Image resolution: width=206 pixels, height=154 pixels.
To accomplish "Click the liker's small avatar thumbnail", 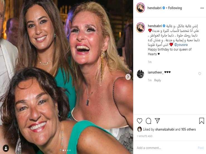I will coord(139,129).
